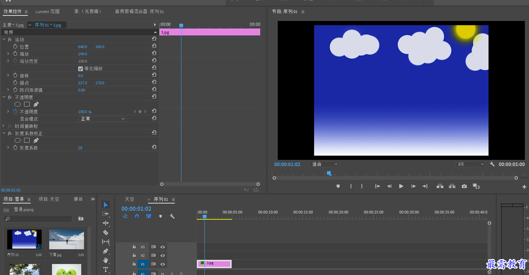Open the 混合模式 正常 blend mode dropdown
The width and height of the screenshot is (529, 275).
[102, 119]
